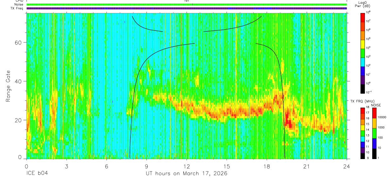390x180 pixels.
Task: Click the power colorbar top label
Action: [368, 12]
